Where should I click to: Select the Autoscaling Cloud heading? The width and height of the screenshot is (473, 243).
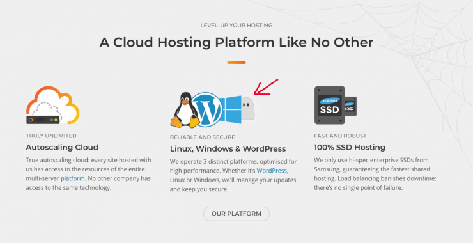(x=62, y=147)
